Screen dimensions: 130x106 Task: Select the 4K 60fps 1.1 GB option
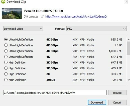6,45
